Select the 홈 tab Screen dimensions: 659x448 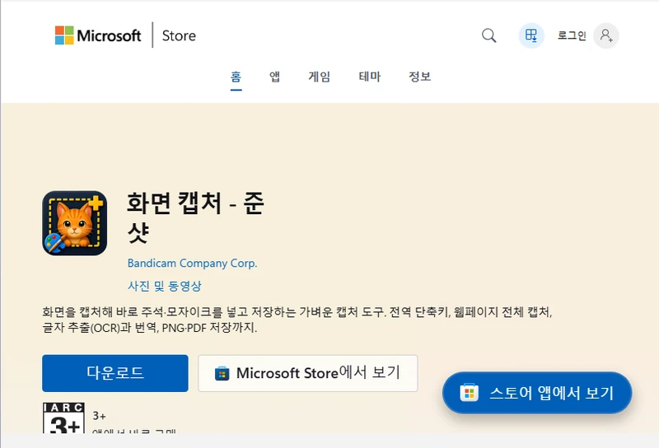(x=236, y=77)
